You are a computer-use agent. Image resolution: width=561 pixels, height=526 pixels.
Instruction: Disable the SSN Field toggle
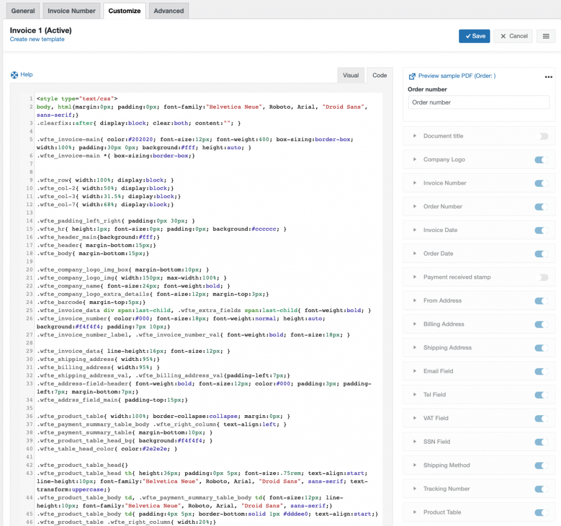[x=541, y=442]
